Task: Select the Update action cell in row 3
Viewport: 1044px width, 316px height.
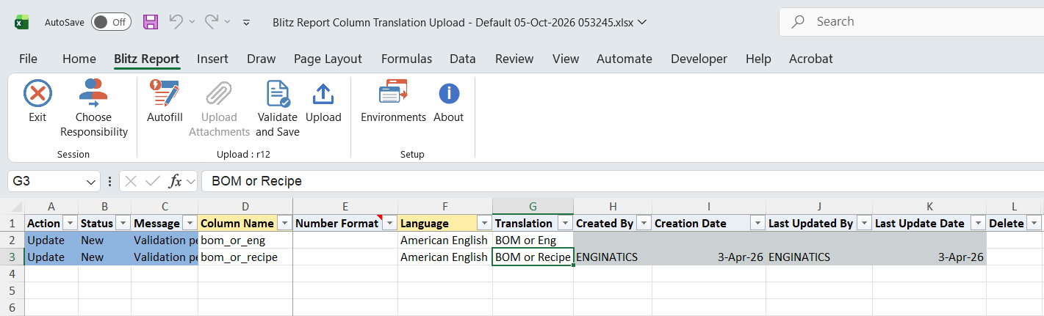Action: point(51,257)
